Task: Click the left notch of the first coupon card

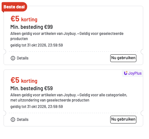Action: 5,52
